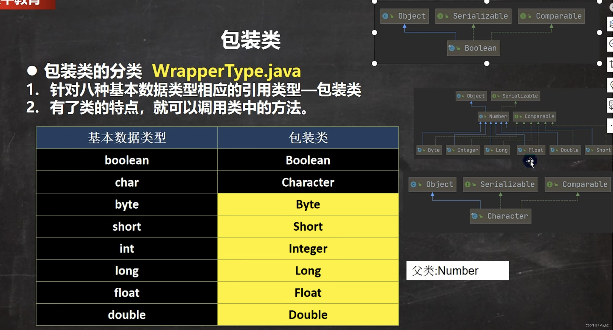Select the crop picture tool icon
Viewport: 613px width, 330px height.
point(611,64)
